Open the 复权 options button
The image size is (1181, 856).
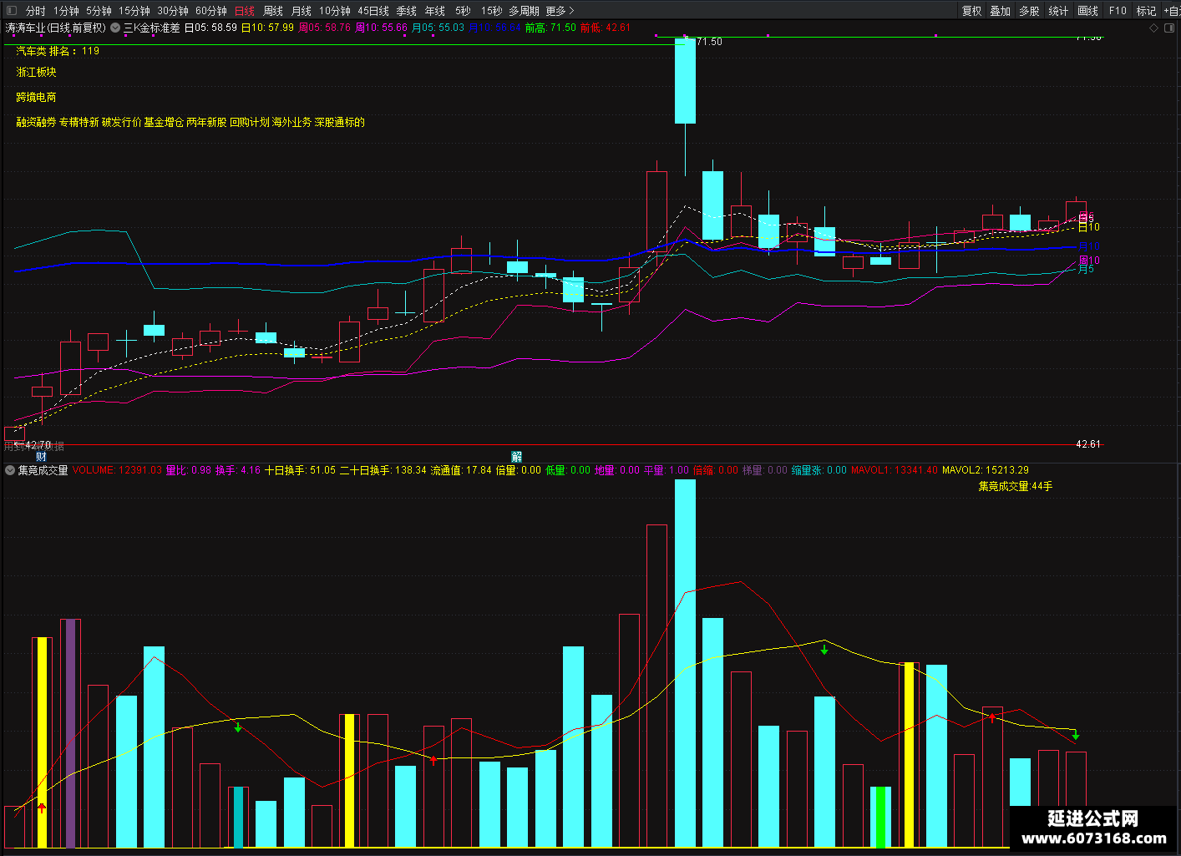click(x=971, y=11)
